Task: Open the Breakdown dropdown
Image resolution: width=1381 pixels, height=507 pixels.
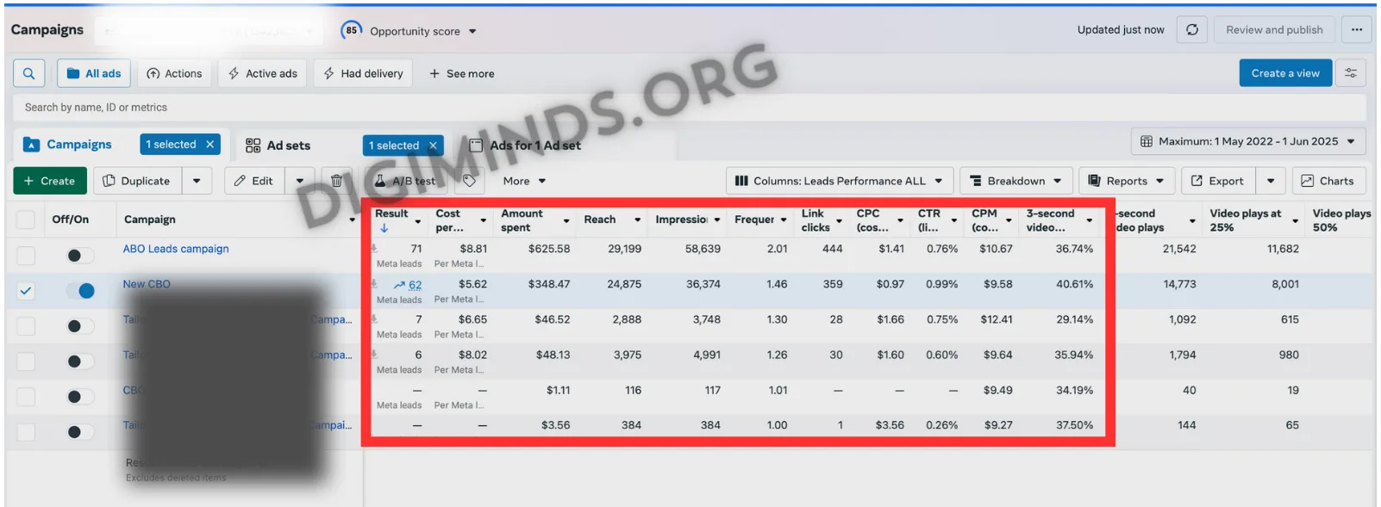Action: [1015, 181]
